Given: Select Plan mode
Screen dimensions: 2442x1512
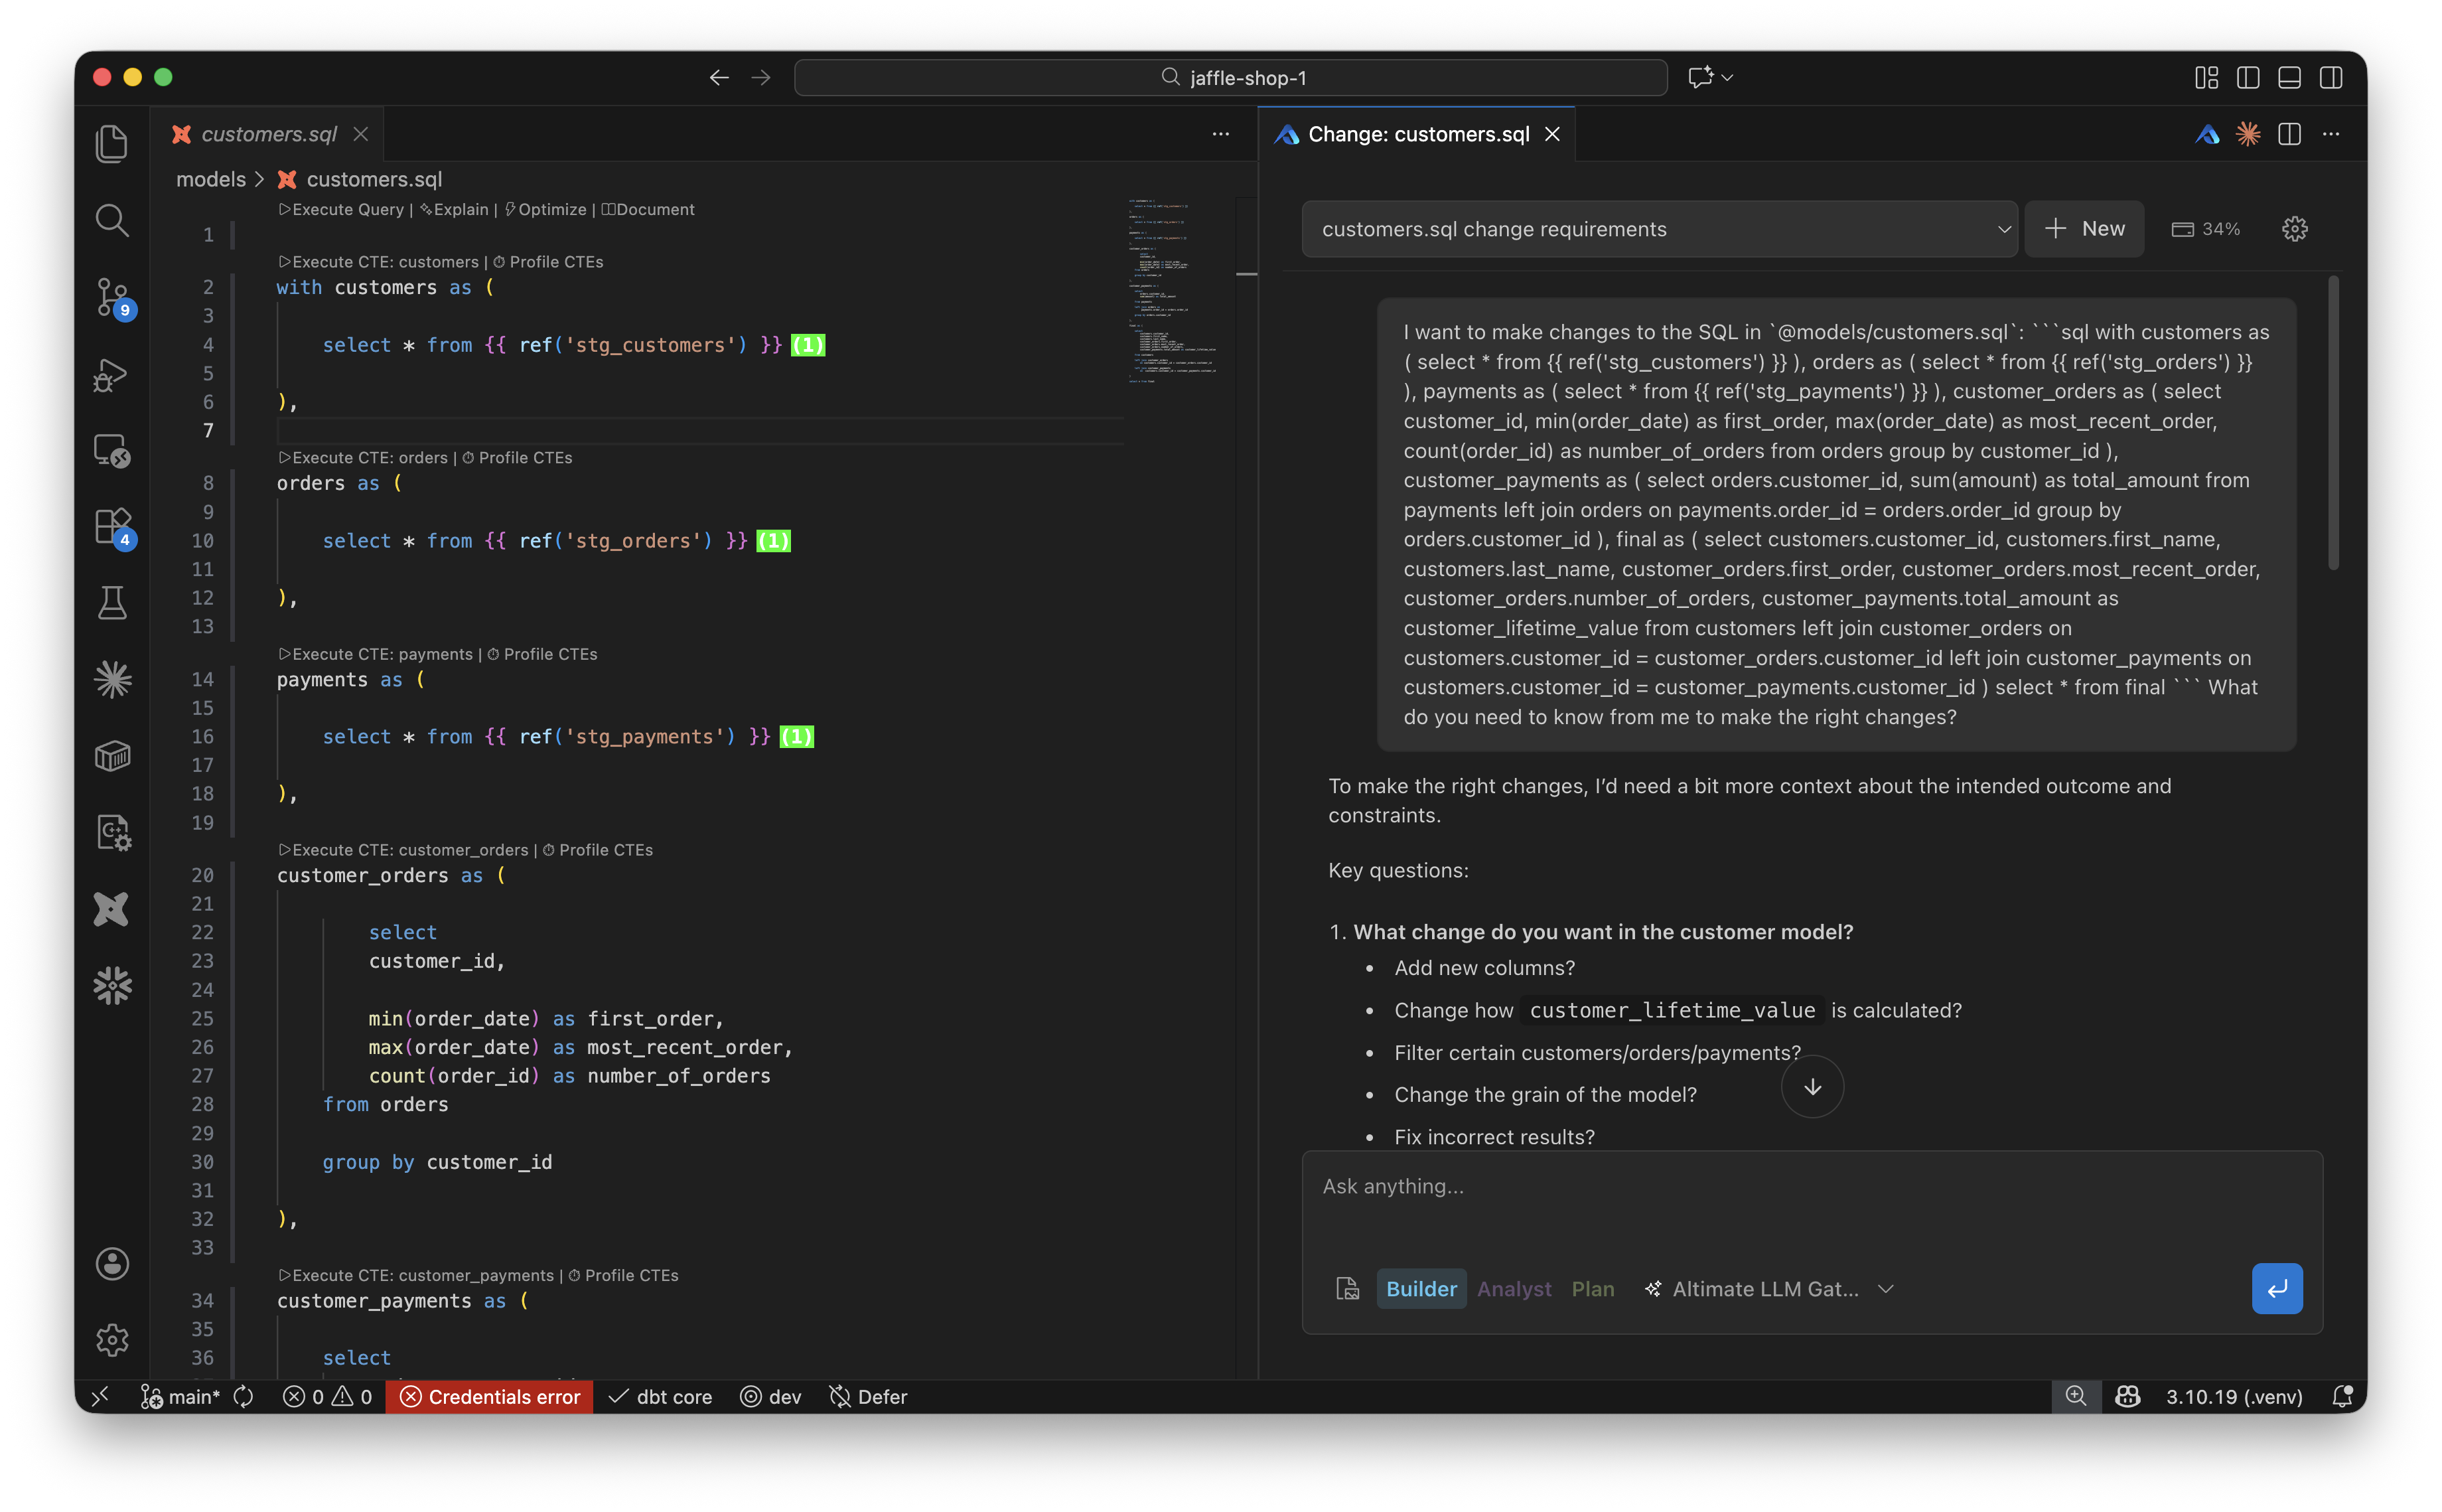Looking at the screenshot, I should 1593,1289.
